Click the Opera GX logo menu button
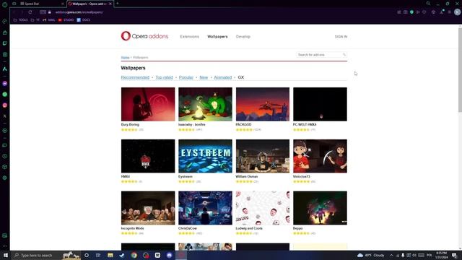 (x=5, y=4)
